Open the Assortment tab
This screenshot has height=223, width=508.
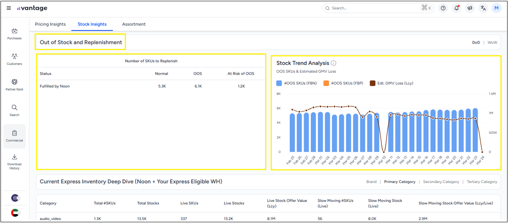click(x=133, y=24)
